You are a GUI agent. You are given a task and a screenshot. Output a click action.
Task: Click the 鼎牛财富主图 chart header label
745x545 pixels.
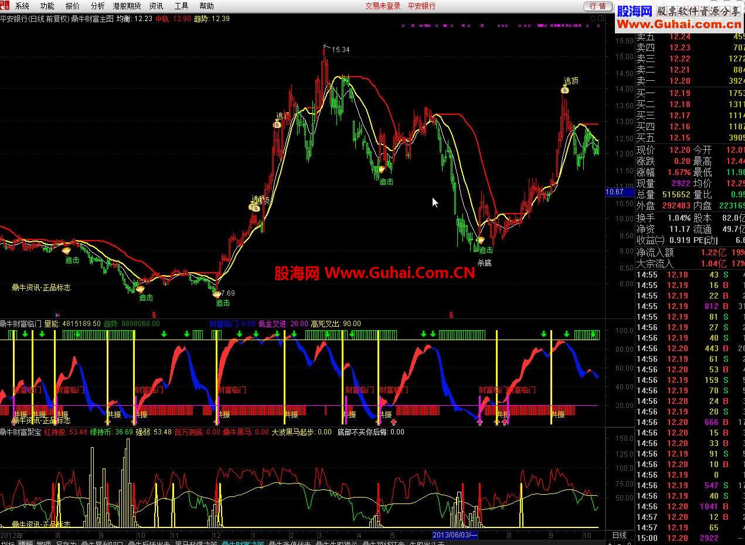92,19
